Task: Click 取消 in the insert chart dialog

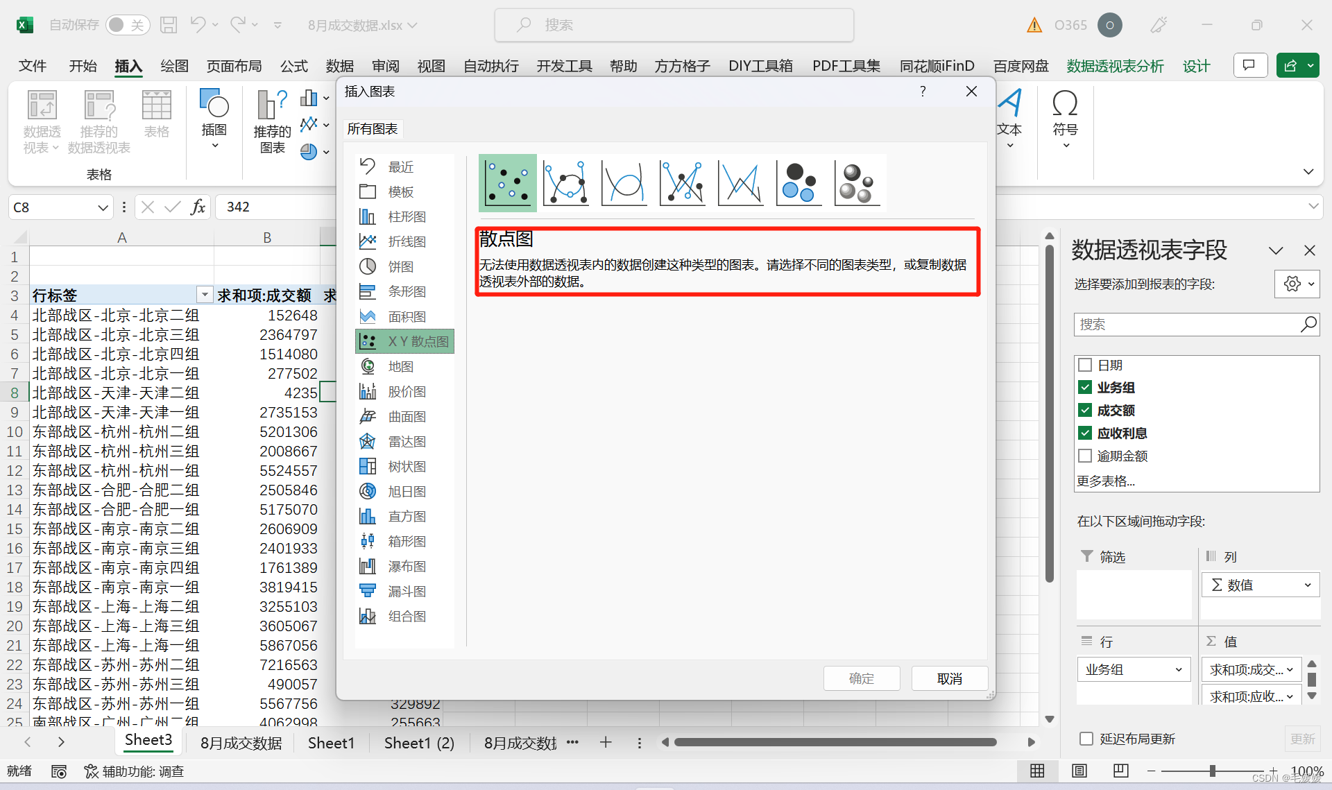Action: [949, 678]
